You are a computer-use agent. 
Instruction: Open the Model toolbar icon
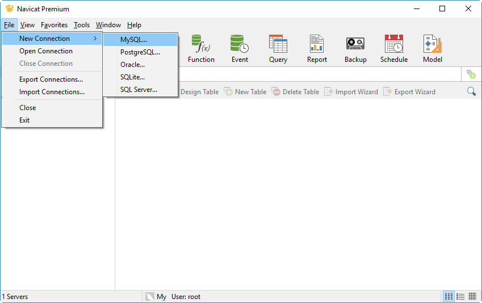coord(433,49)
